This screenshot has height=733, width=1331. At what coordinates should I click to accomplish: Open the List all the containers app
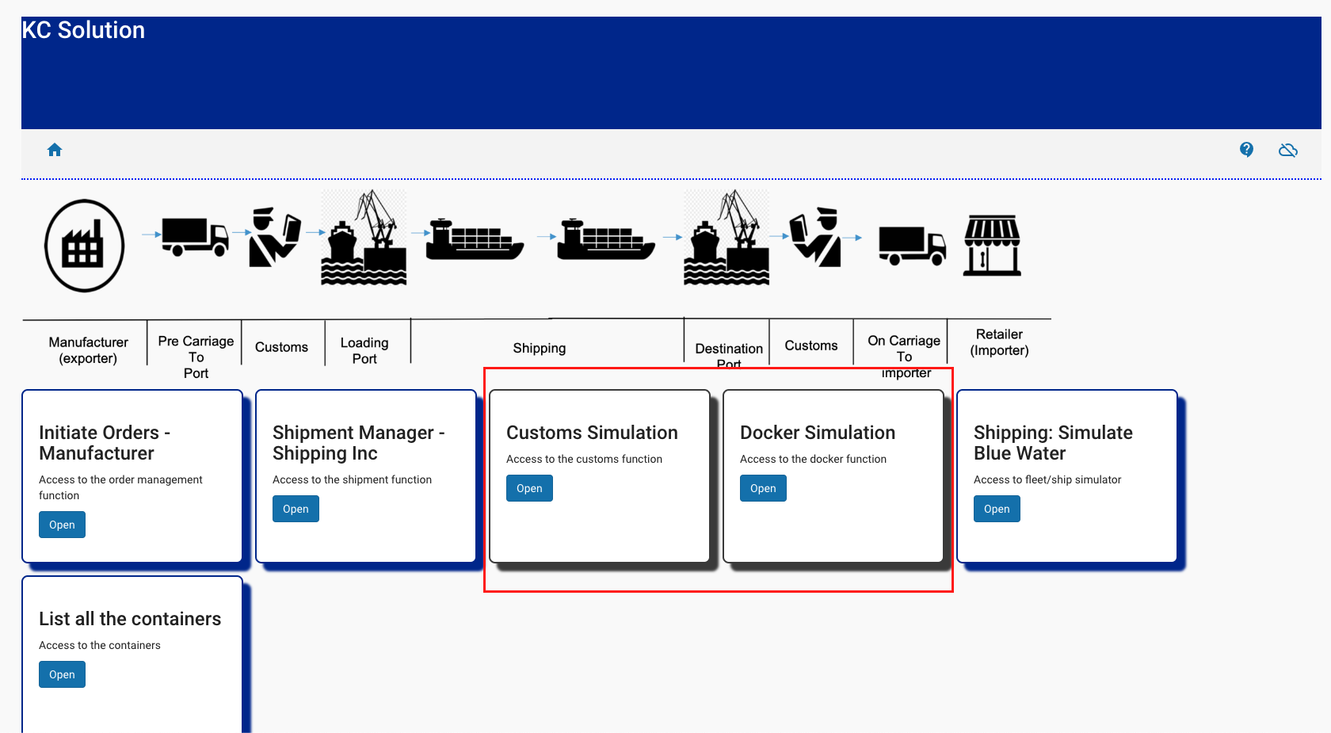click(x=62, y=674)
